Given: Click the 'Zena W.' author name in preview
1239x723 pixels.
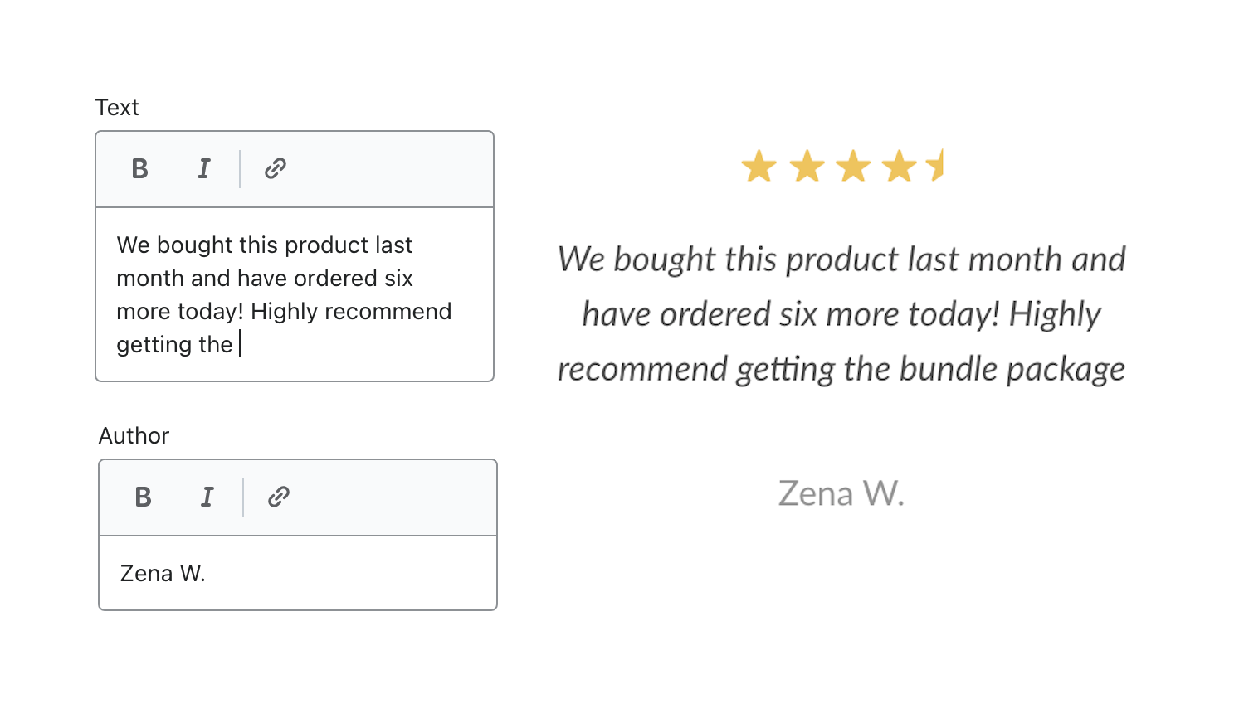Looking at the screenshot, I should click(841, 493).
